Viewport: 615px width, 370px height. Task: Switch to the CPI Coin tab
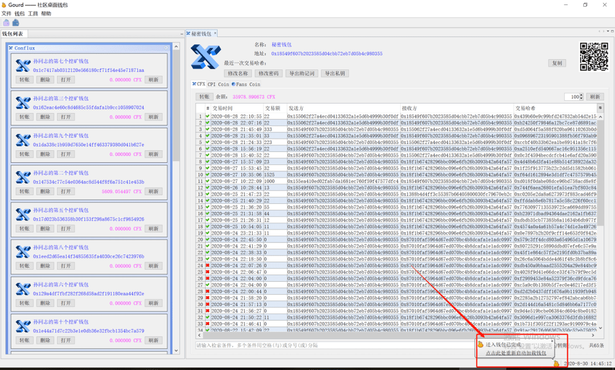point(218,84)
